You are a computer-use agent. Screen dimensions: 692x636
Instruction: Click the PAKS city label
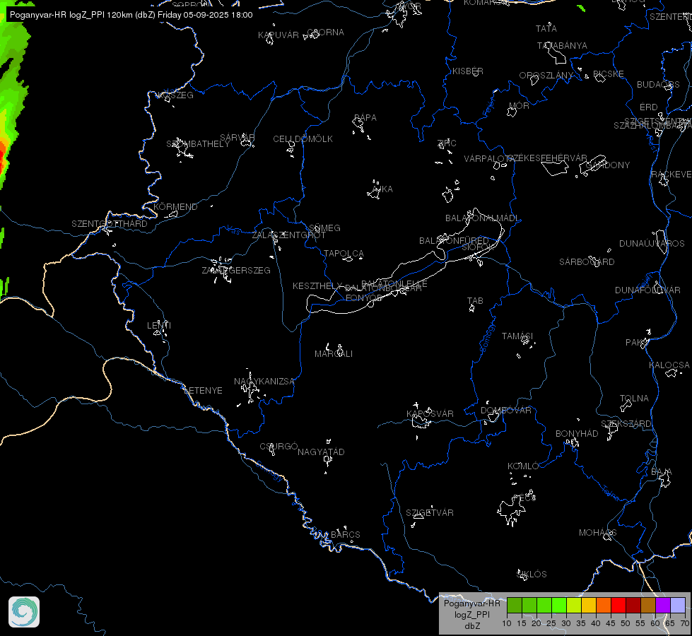638,343
